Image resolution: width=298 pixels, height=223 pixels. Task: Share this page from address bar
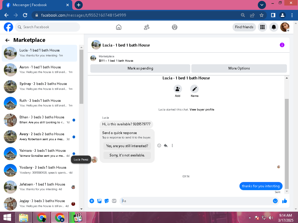[252, 15]
